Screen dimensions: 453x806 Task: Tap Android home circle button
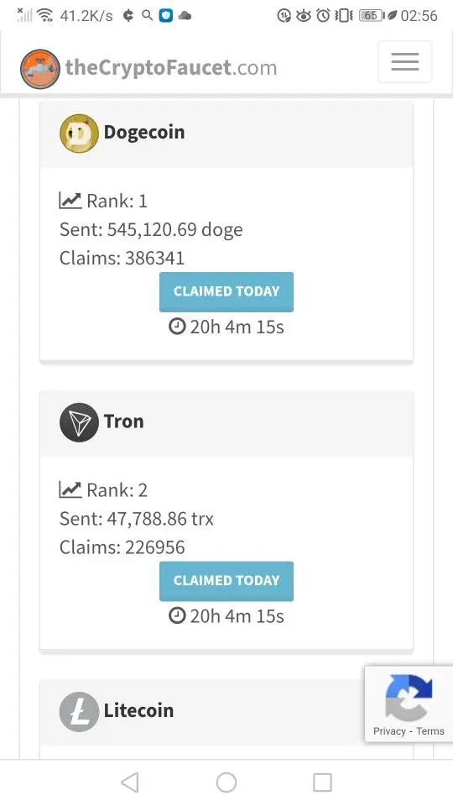[x=226, y=782]
